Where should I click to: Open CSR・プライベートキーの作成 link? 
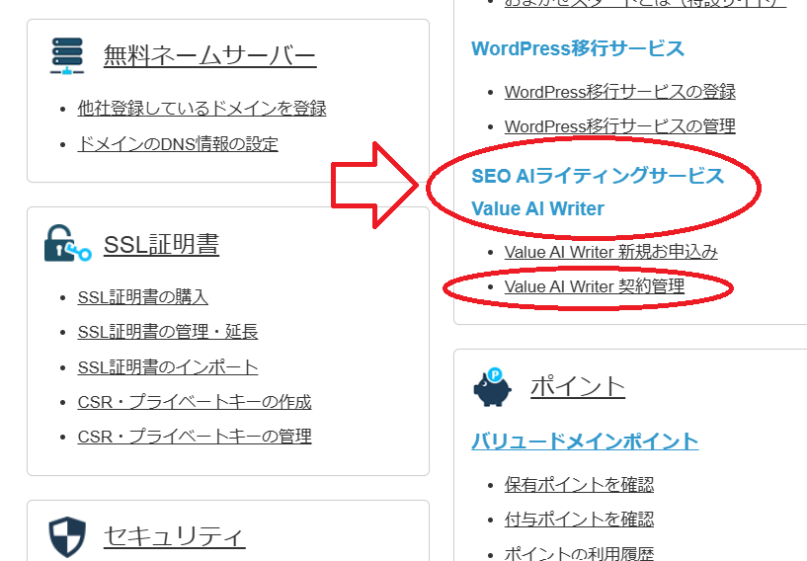point(195,402)
